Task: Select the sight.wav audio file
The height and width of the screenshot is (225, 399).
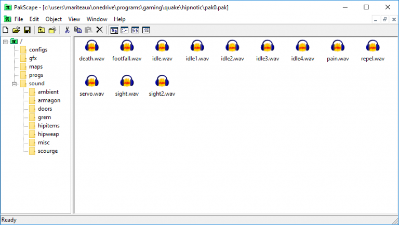Action: pos(127,86)
